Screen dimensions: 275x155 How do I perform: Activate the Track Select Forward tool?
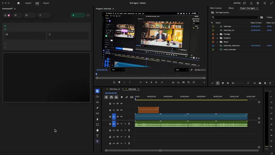[97, 97]
